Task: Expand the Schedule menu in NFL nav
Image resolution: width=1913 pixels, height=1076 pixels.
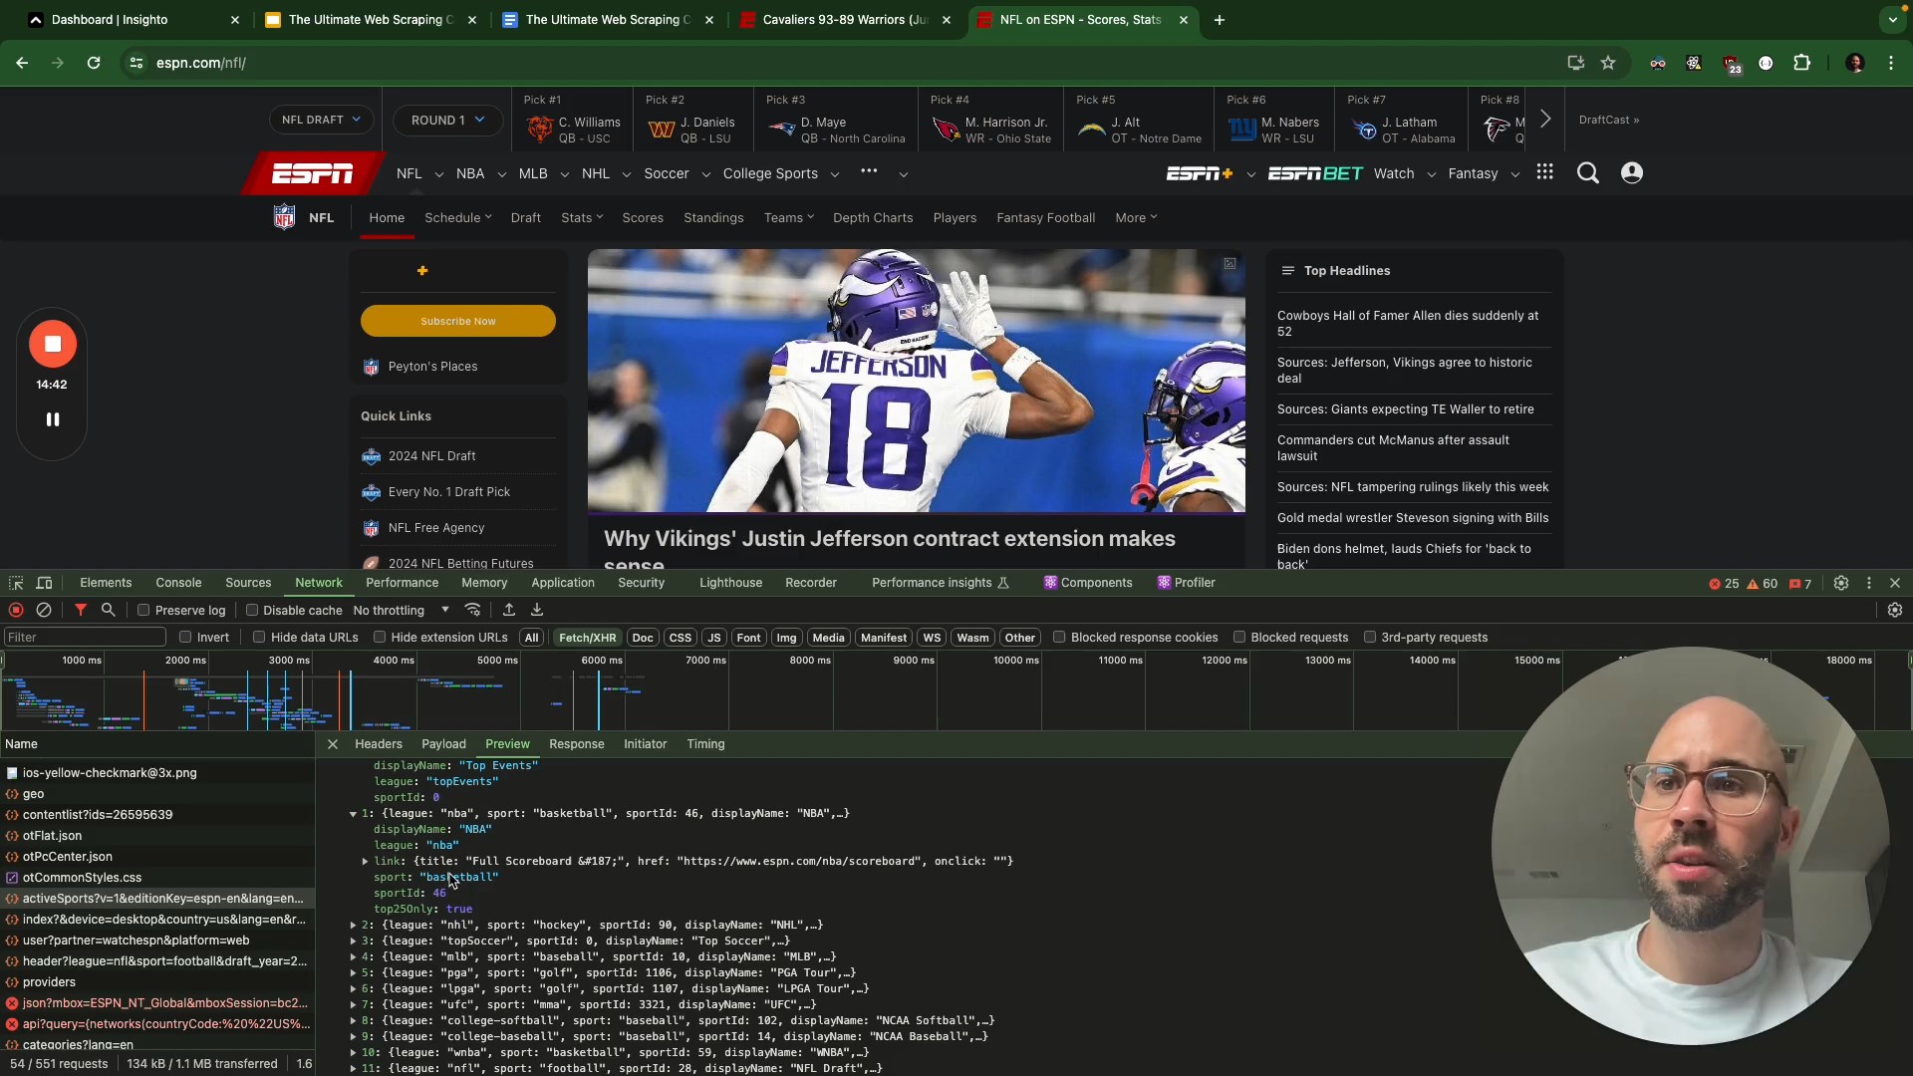Action: 458,217
